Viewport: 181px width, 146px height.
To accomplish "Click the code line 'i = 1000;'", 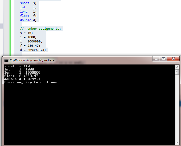I will (x=28, y=37).
